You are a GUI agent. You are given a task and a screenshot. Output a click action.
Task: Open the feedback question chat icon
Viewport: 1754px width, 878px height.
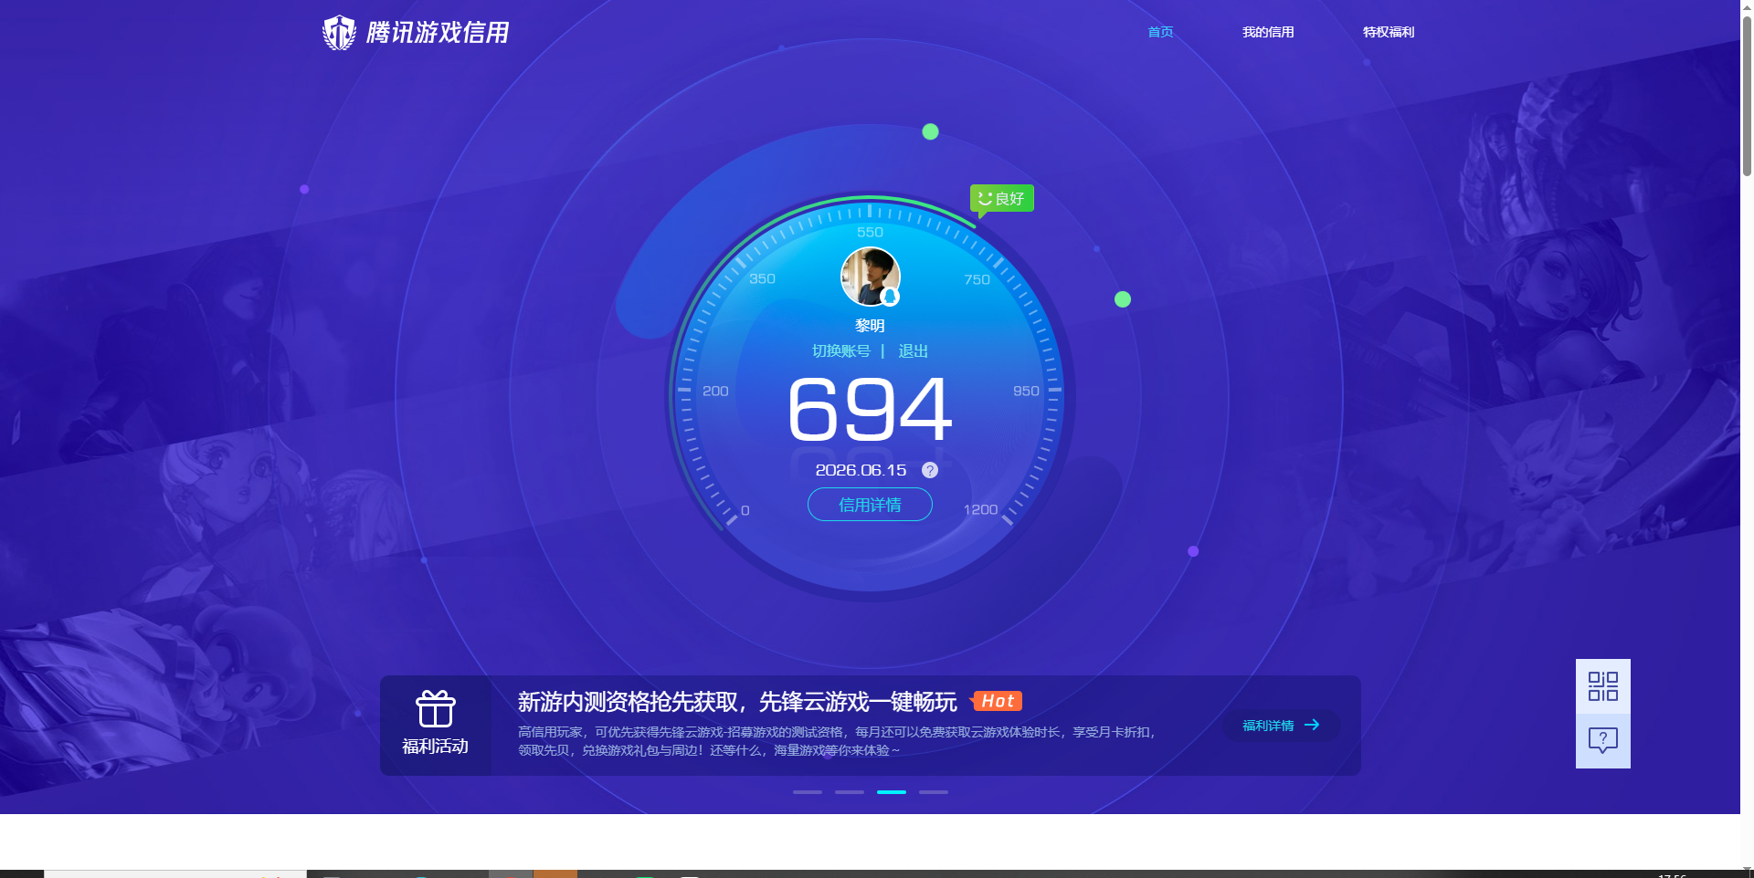tap(1603, 740)
